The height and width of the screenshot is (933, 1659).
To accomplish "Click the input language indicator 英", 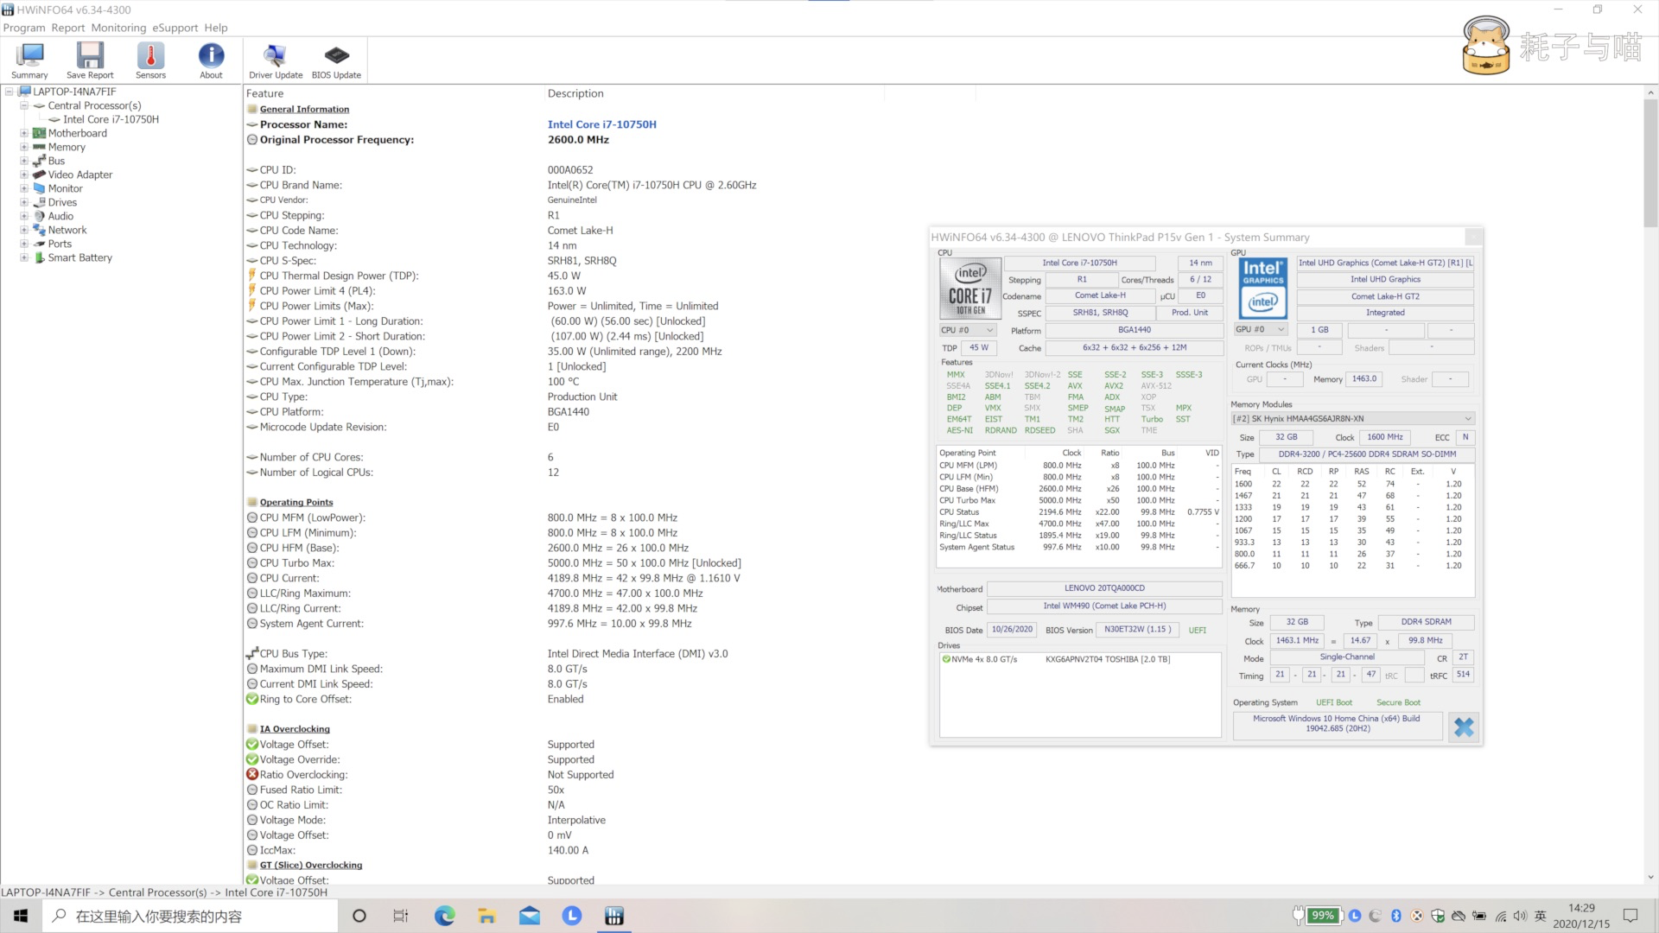I will click(1541, 916).
